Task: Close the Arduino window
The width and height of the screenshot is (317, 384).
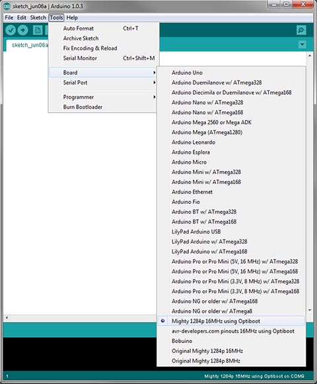Action: pyautogui.click(x=303, y=5)
